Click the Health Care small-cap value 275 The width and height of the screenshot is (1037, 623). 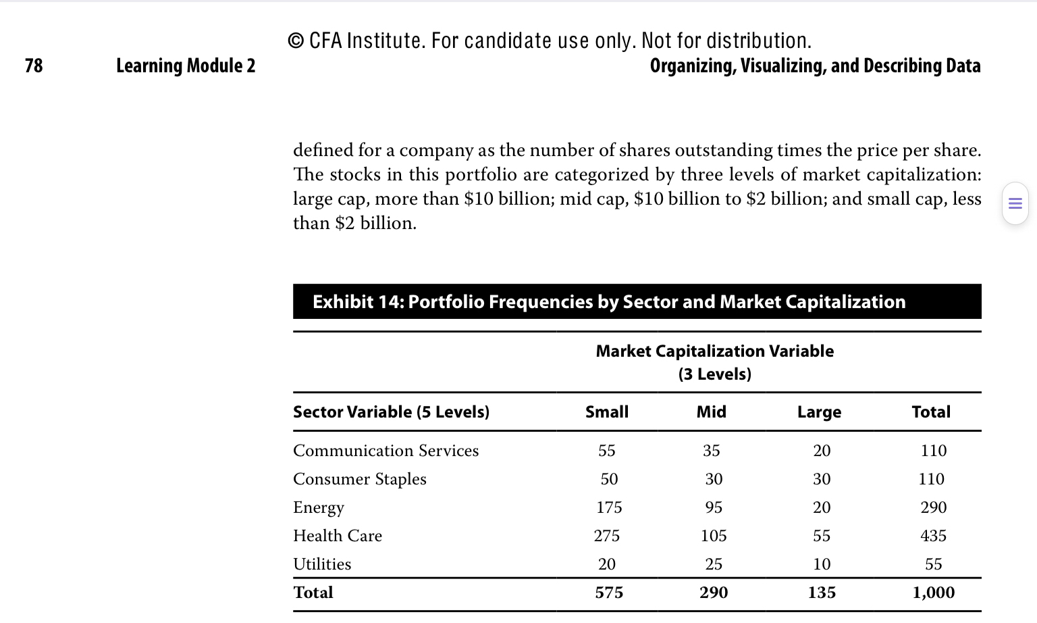pos(606,536)
